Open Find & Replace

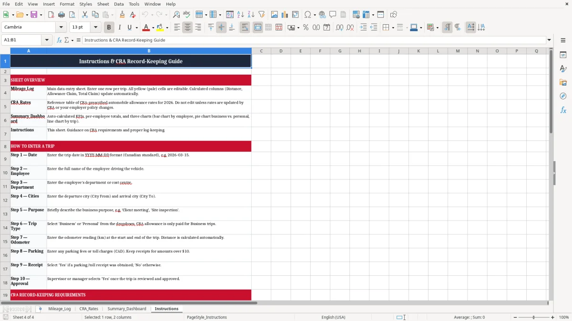click(x=176, y=15)
